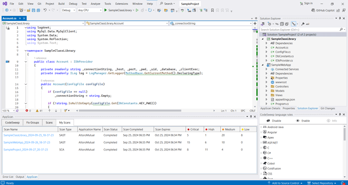The height and width of the screenshot is (185, 348).
Task: Start debugging with the green play icon
Action: click(x=106, y=10)
